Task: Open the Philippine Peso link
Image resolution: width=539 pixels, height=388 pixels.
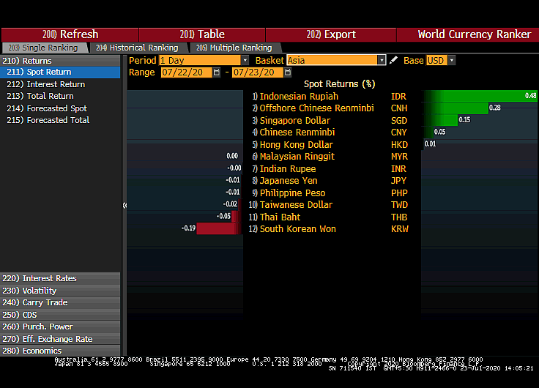Action: click(x=292, y=193)
